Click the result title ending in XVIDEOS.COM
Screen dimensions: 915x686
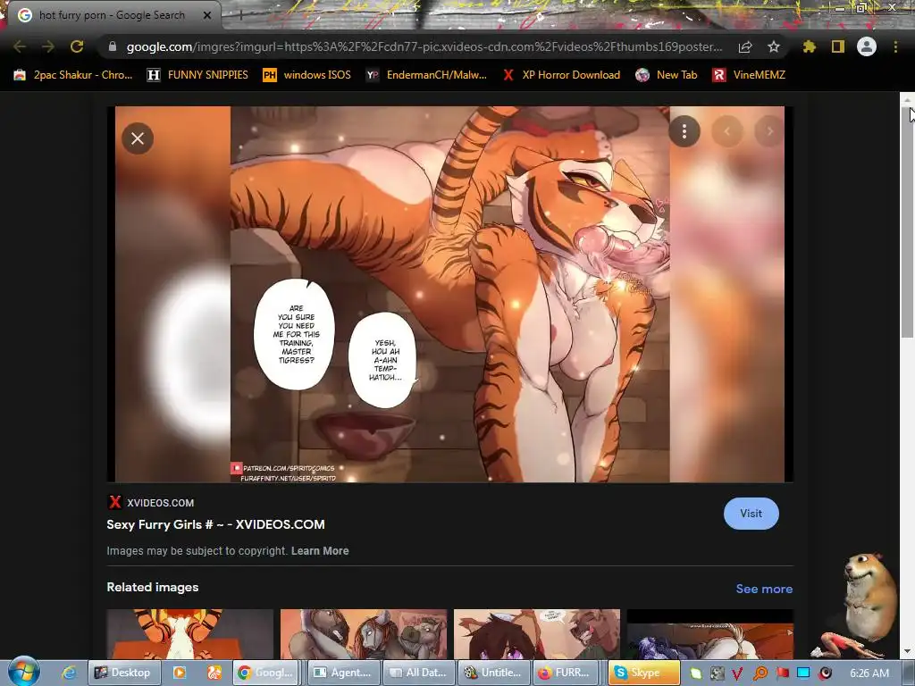coord(215,524)
